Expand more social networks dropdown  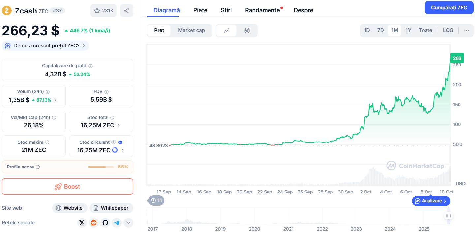128,223
